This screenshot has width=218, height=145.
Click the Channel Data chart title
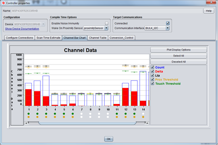pyautogui.click(x=80, y=50)
